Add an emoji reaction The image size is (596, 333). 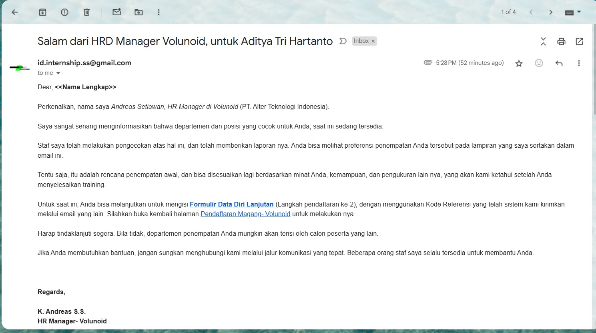click(539, 63)
